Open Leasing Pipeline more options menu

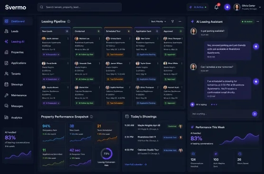tap(180, 21)
